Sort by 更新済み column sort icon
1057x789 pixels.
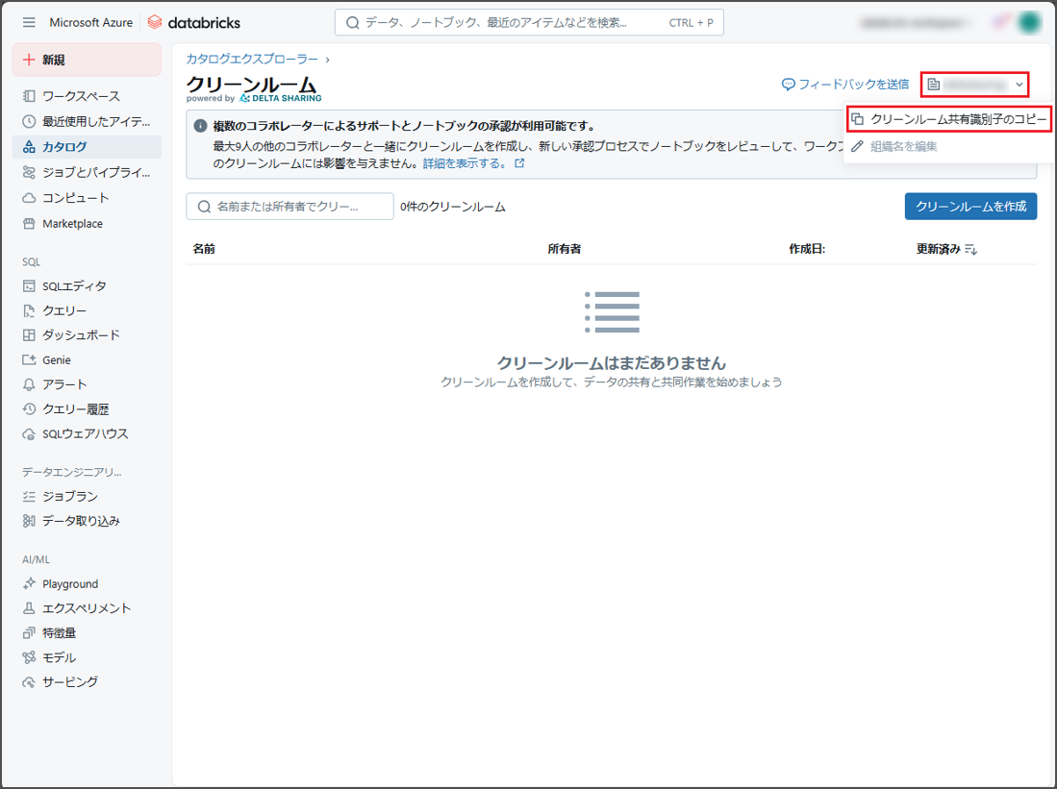click(x=970, y=249)
